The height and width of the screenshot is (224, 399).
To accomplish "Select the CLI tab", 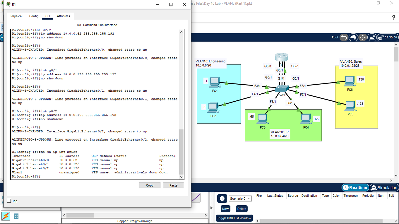I will coord(48,16).
